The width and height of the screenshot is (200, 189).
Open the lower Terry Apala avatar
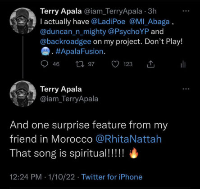tap(23, 94)
